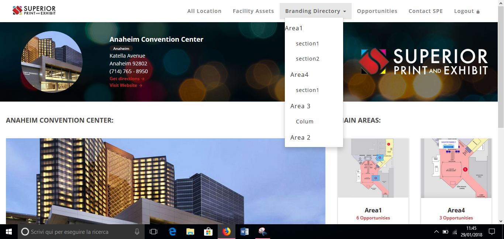Open Windows Task View
This screenshot has height=239, width=504.
point(153,232)
